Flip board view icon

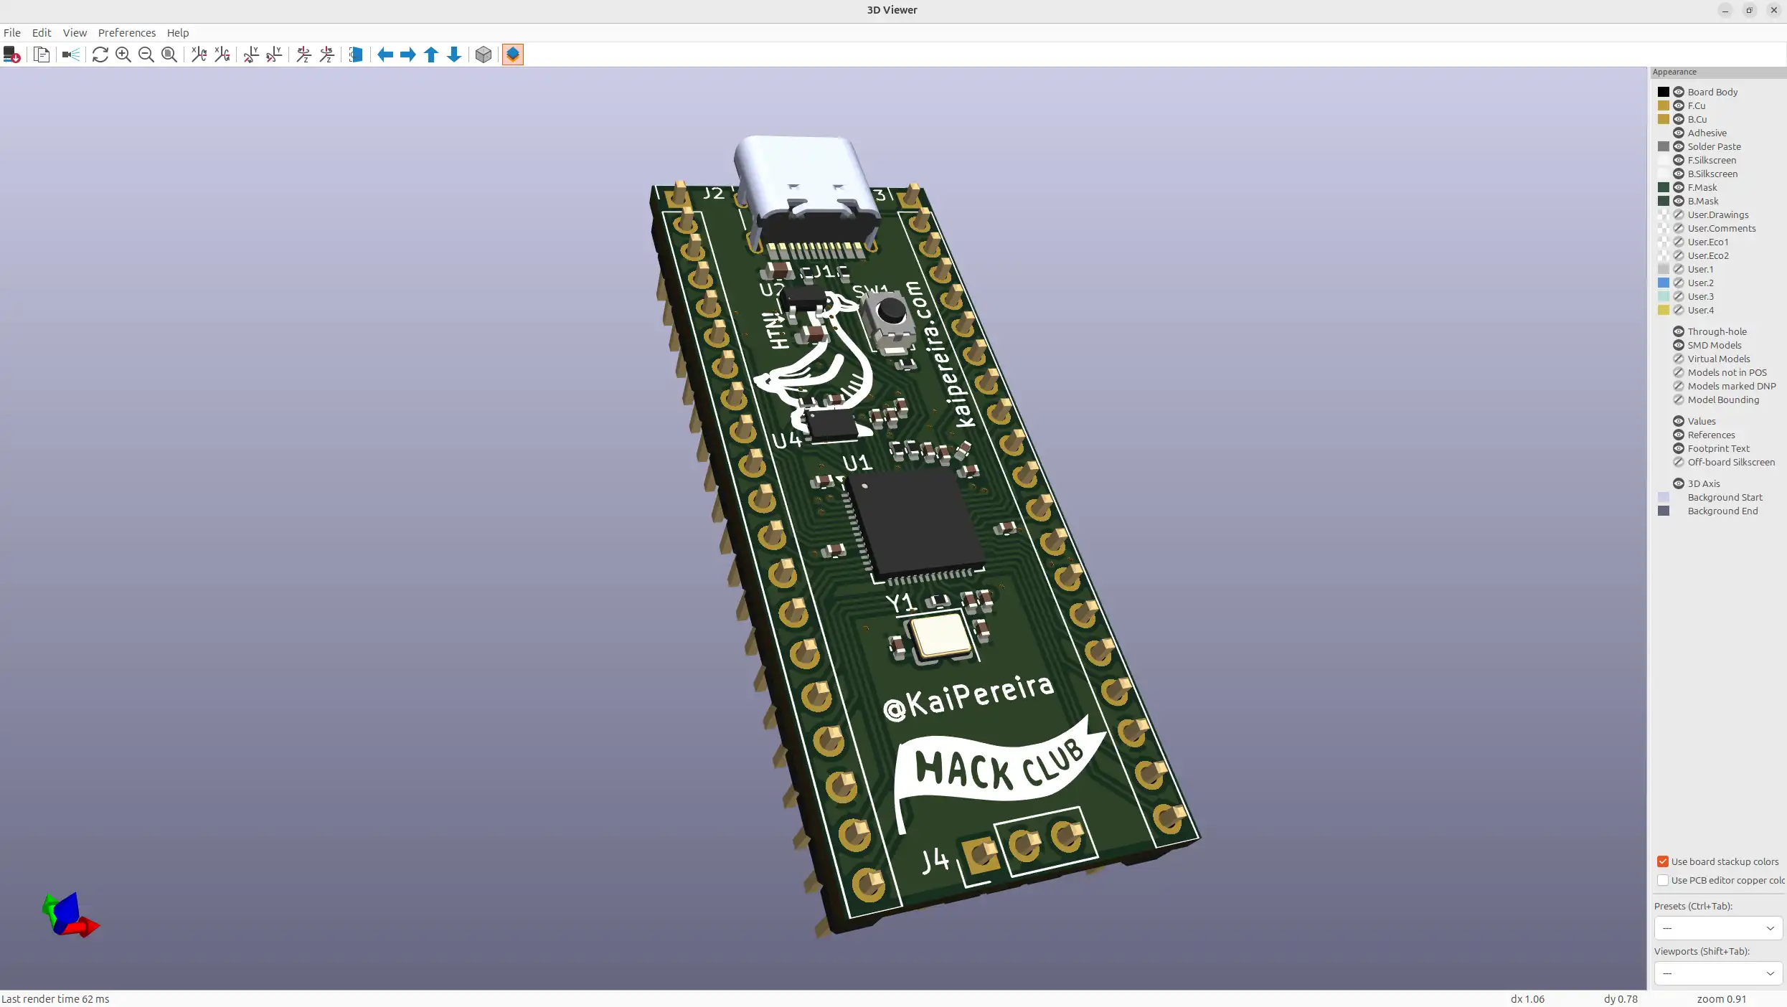tap(356, 55)
